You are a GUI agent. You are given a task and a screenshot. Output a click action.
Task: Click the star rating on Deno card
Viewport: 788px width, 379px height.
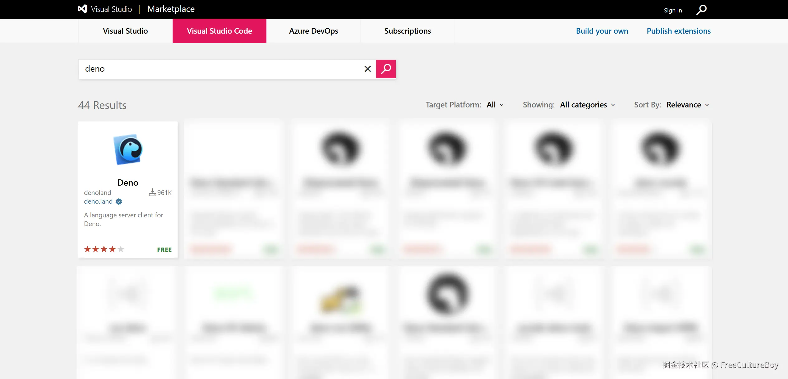pyautogui.click(x=104, y=249)
